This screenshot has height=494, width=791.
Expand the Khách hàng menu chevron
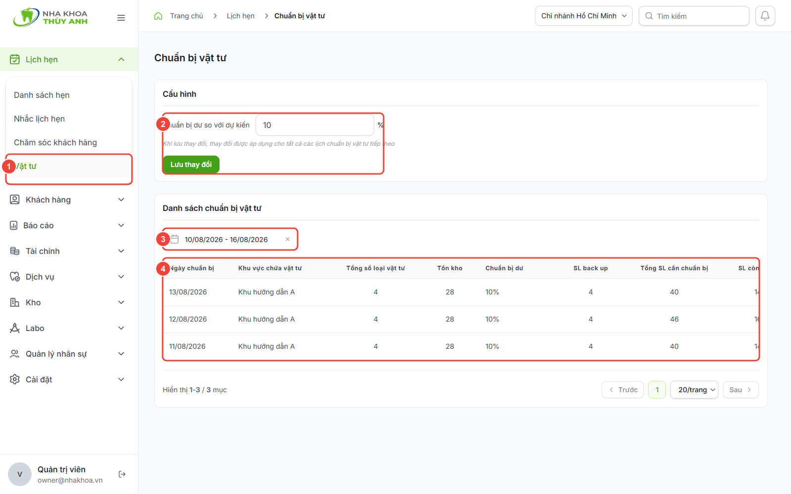[x=121, y=200]
